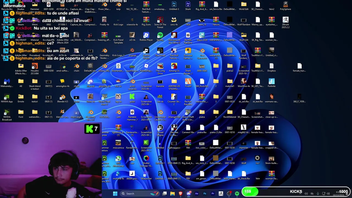The width and height of the screenshot is (352, 198).
Task: Select the Shark After Effects project file
Action: 188,6
